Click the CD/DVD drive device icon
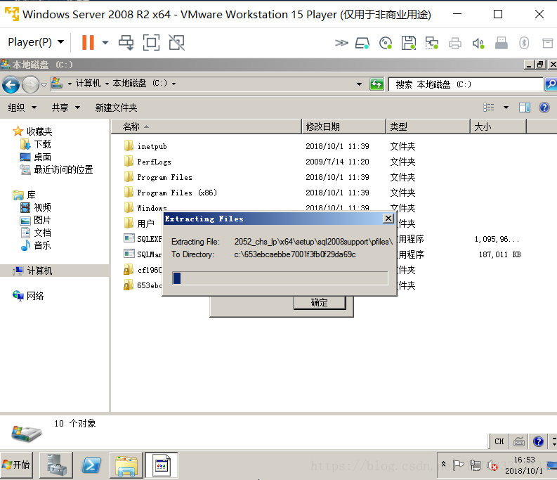The image size is (557, 480). coord(386,44)
